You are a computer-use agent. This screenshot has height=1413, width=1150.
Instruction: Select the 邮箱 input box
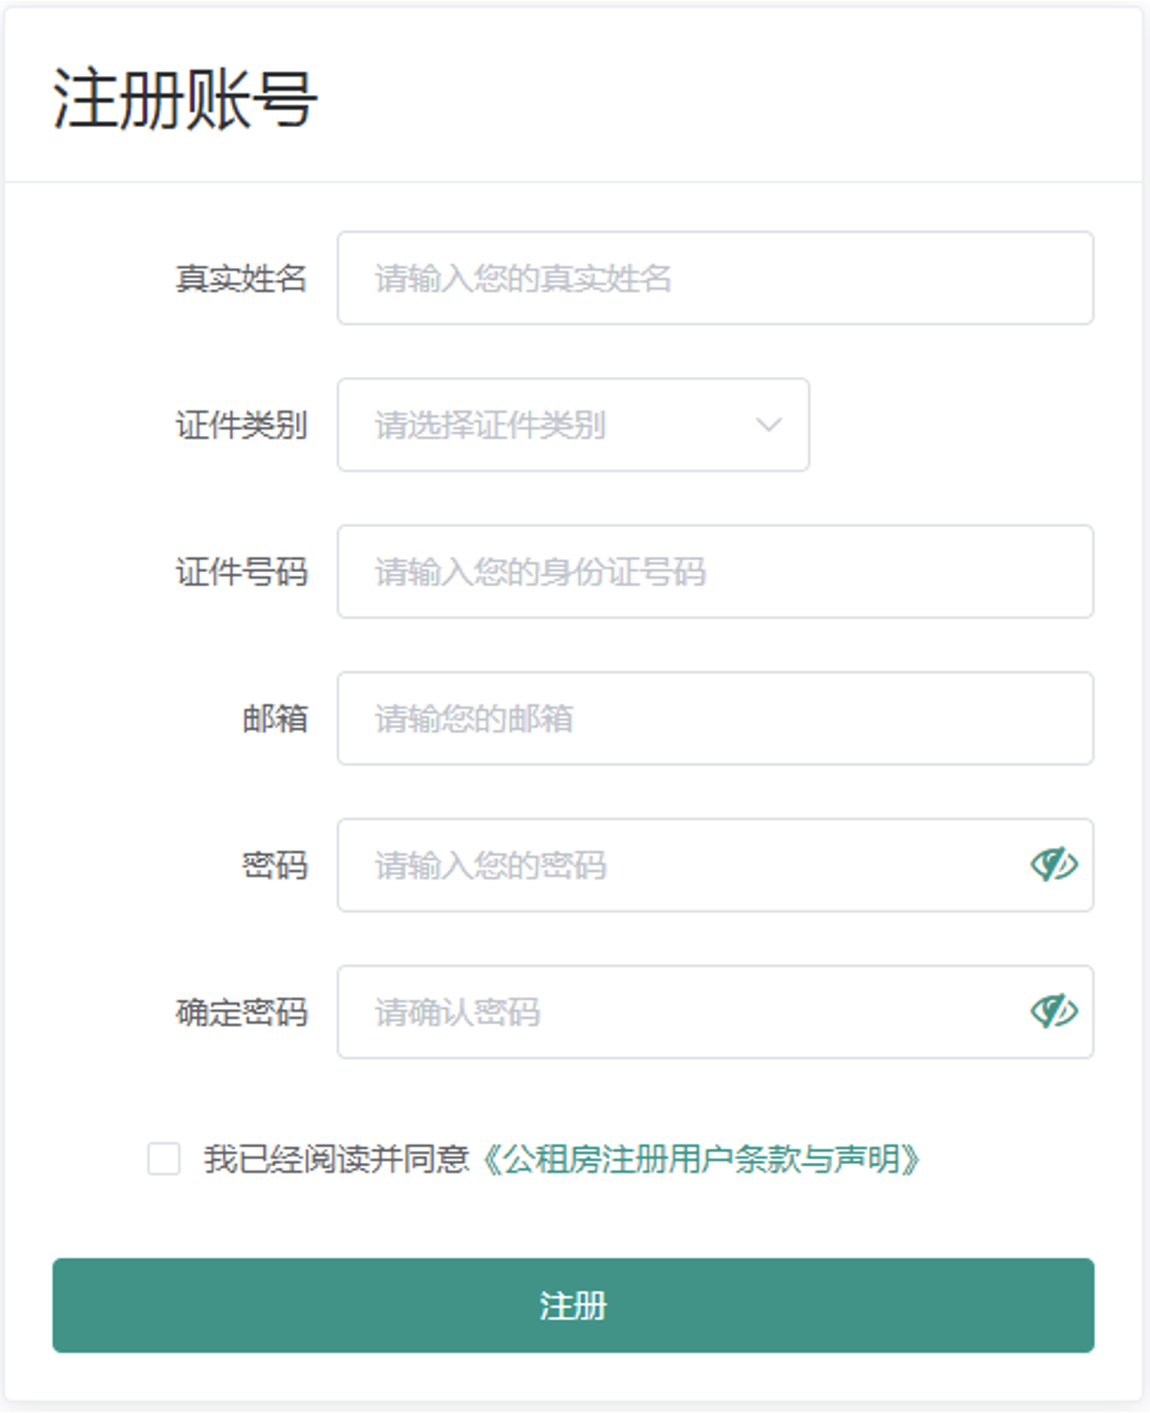point(714,718)
